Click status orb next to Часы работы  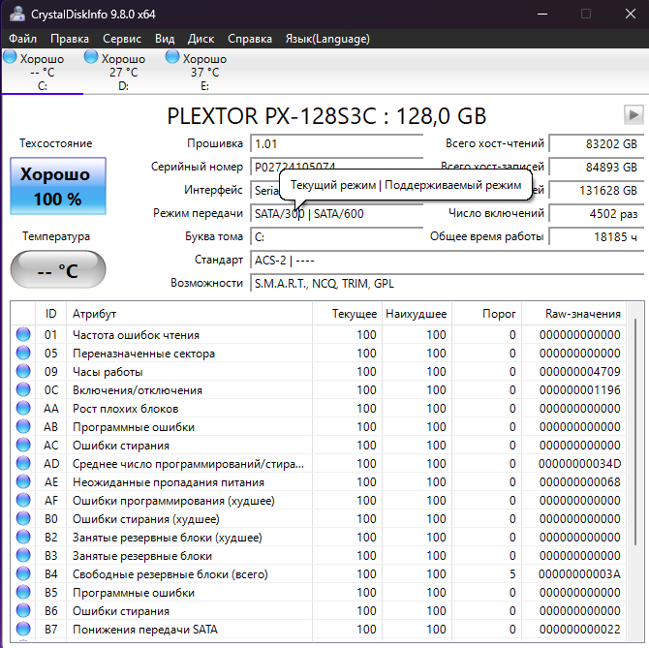tap(23, 372)
